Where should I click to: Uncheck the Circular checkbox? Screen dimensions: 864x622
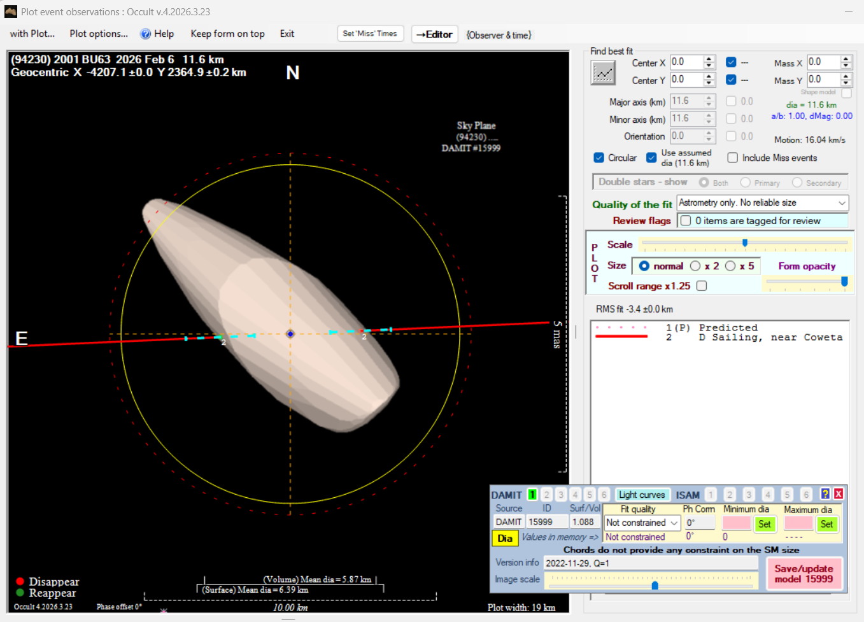[599, 158]
